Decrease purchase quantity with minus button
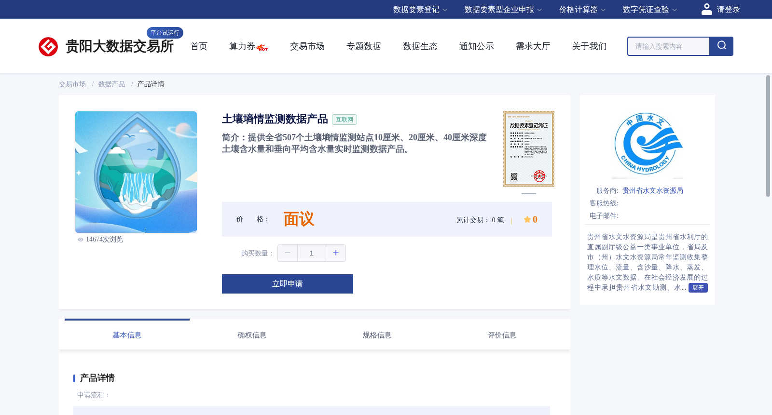 point(288,253)
